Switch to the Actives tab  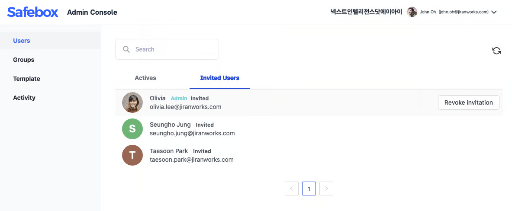[x=145, y=78]
